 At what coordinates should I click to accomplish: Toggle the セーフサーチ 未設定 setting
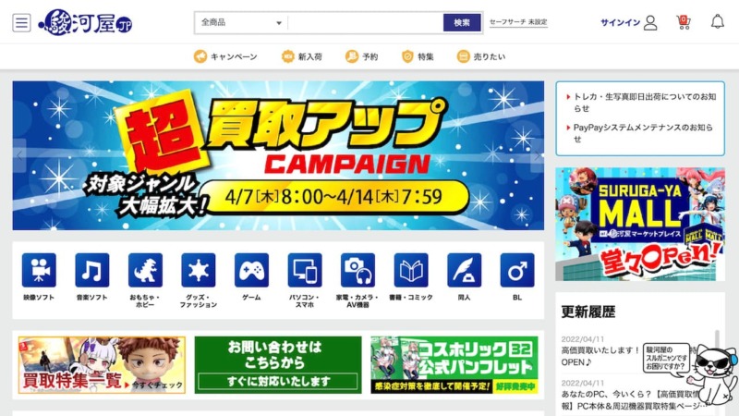pos(518,22)
